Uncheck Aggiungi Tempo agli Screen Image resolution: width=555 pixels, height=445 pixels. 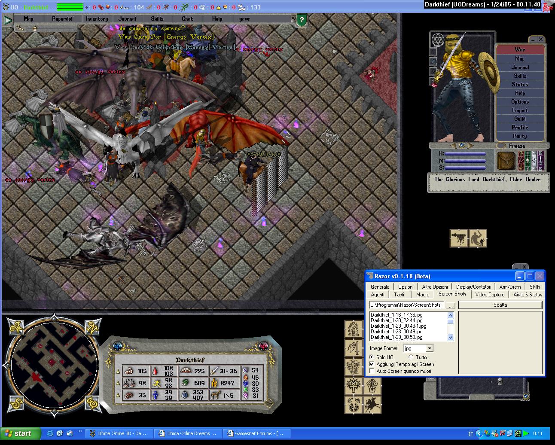(x=372, y=364)
